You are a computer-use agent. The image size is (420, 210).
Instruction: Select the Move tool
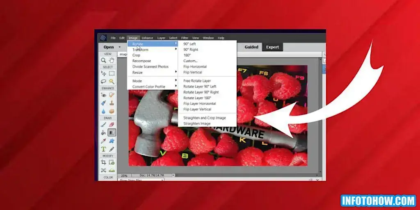(103, 73)
